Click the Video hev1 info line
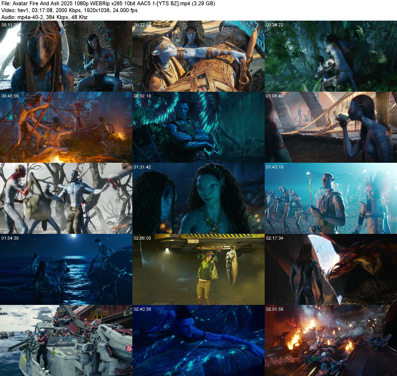 coord(69,10)
